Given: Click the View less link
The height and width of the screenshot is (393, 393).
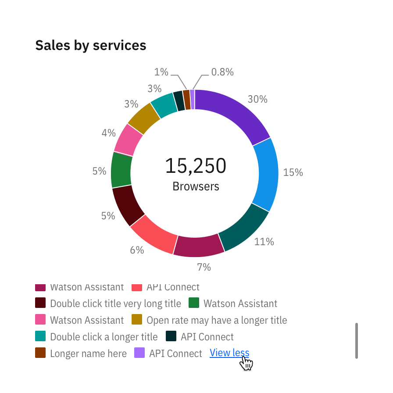Looking at the screenshot, I should pos(229,353).
